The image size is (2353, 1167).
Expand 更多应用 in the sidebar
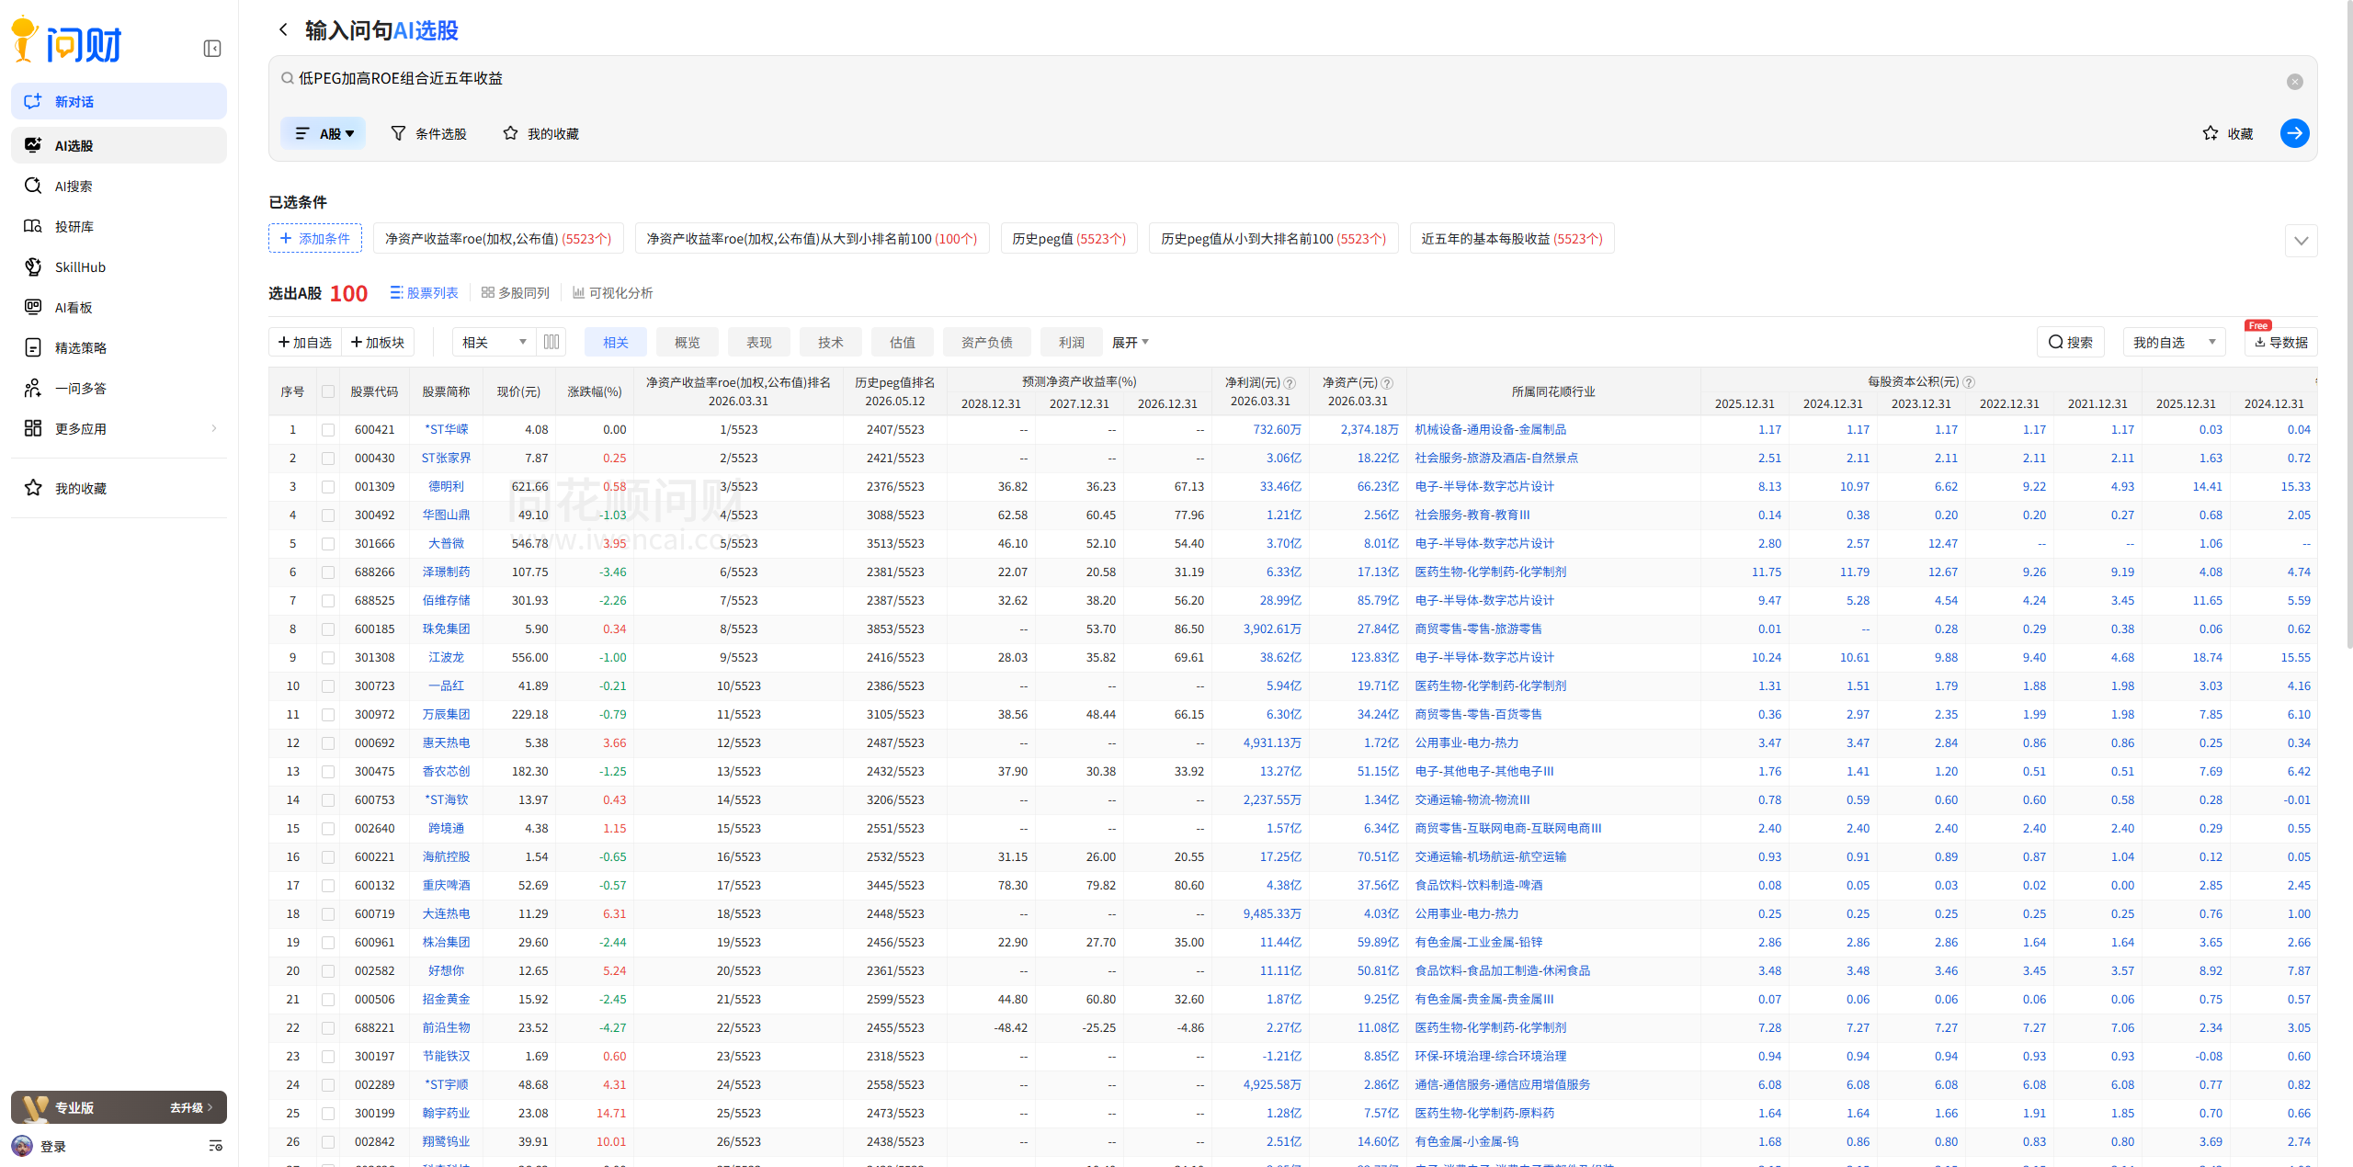coord(119,428)
